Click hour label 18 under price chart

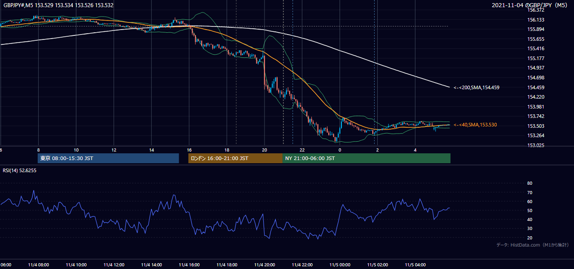(227, 150)
